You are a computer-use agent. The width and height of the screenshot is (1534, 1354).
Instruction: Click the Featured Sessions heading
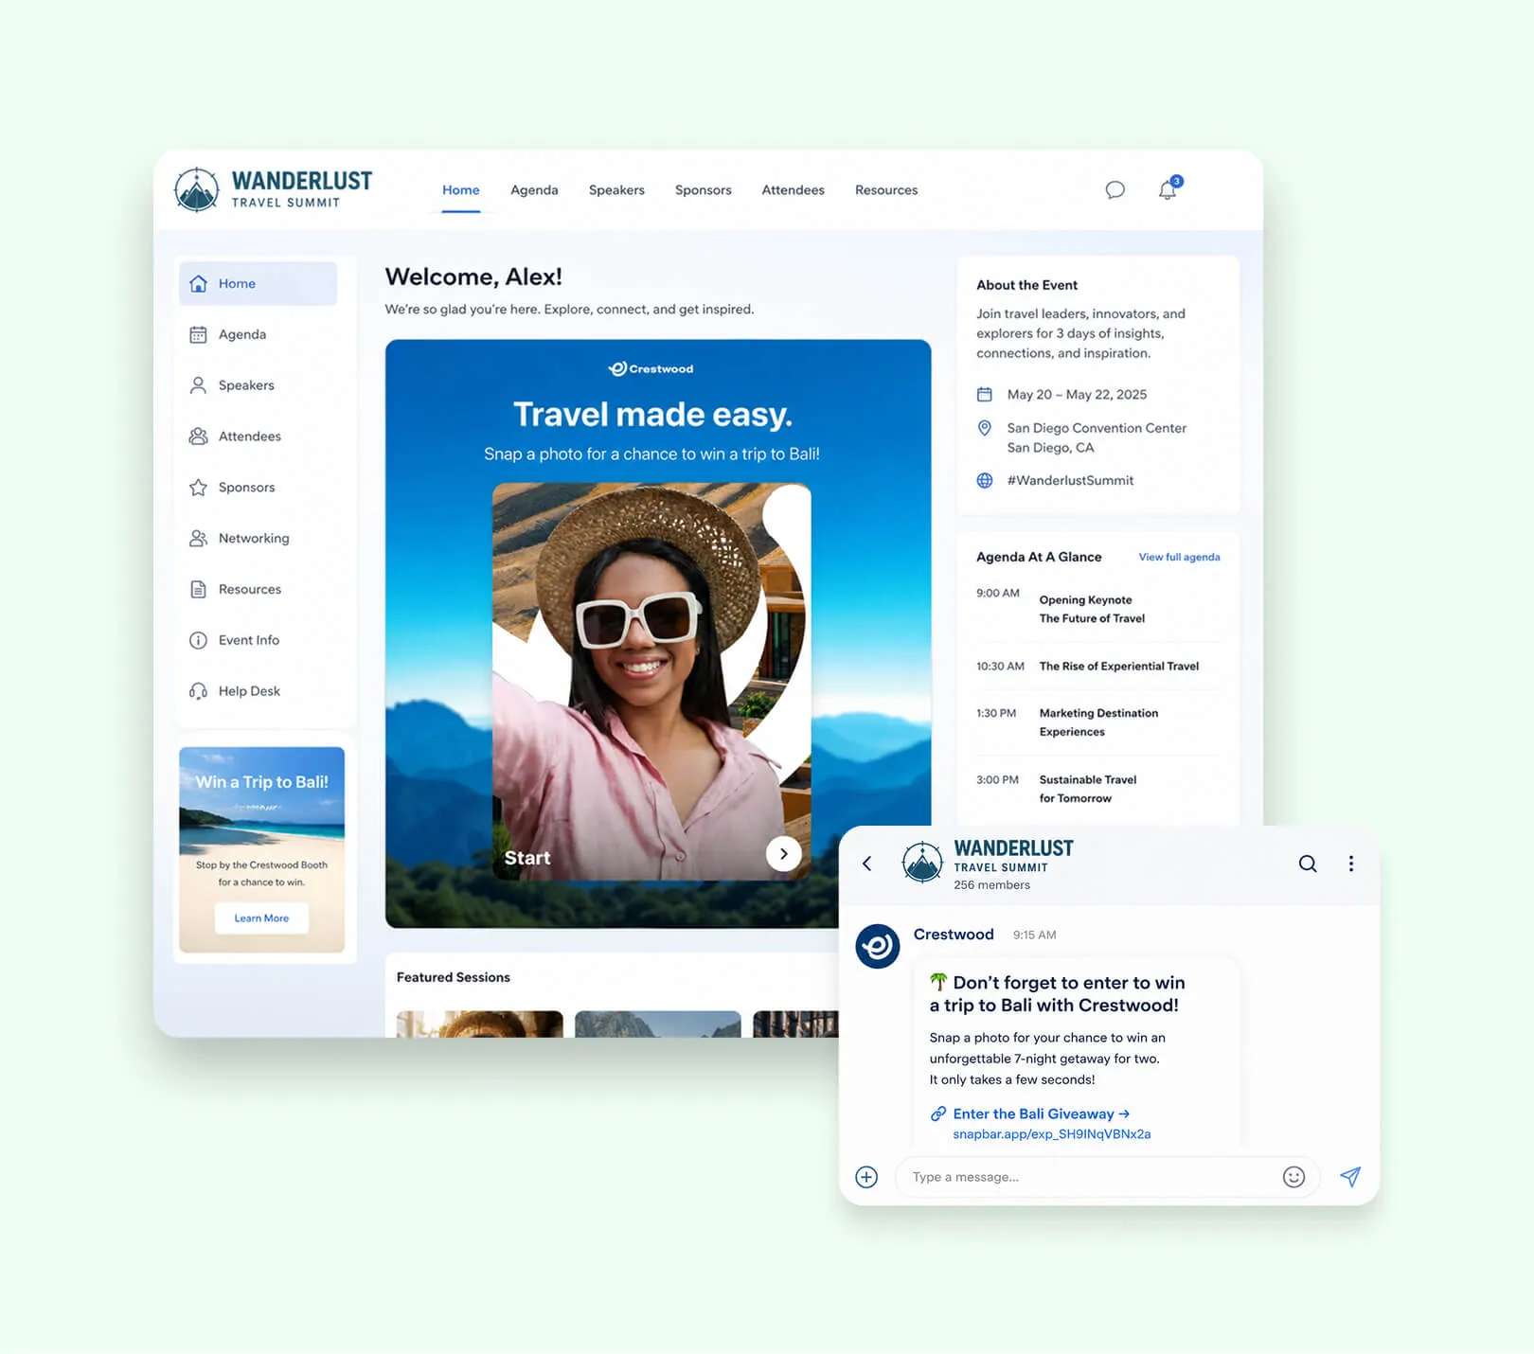coord(453,977)
